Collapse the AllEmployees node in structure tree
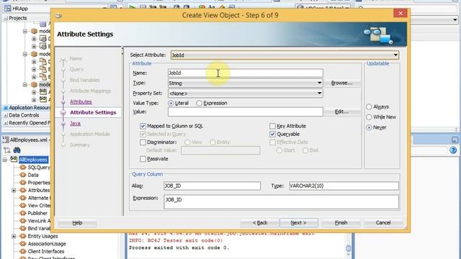Viewport: 461px width, 259px height. [x=5, y=160]
